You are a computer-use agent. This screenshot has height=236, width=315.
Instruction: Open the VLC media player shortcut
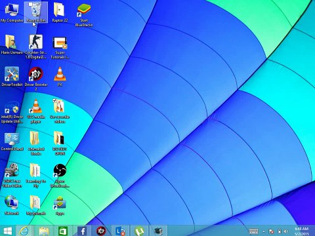(36, 111)
